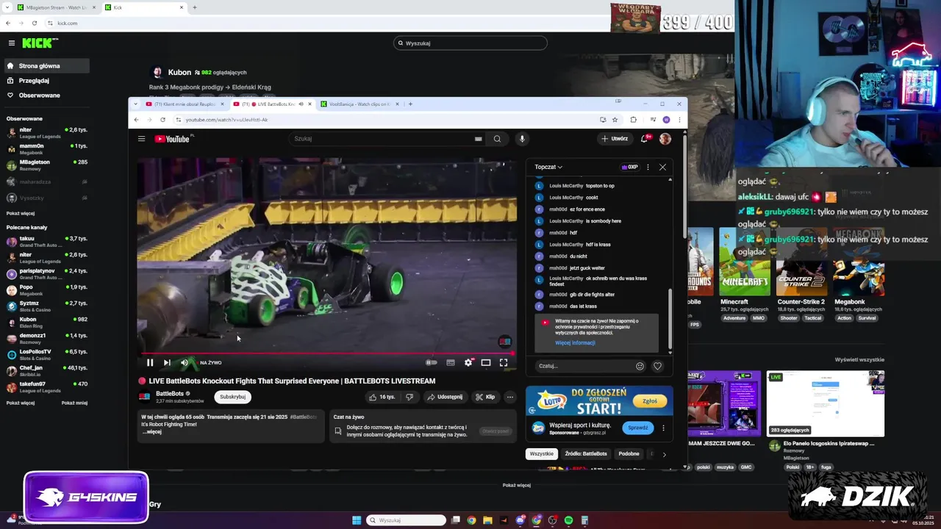Open the chat emoji picker

640,366
